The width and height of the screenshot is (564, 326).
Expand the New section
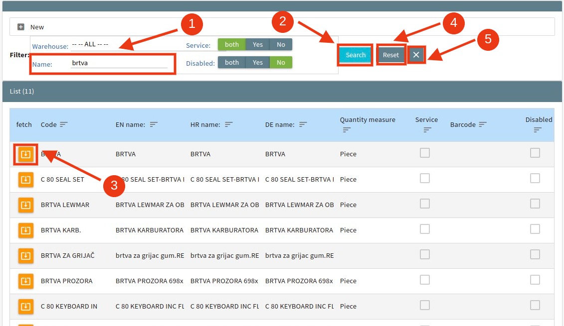point(21,27)
